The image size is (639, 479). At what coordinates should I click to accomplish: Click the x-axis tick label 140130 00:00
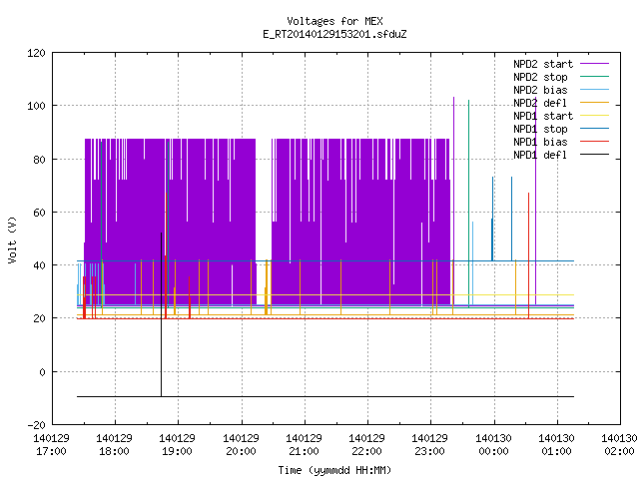click(x=493, y=445)
